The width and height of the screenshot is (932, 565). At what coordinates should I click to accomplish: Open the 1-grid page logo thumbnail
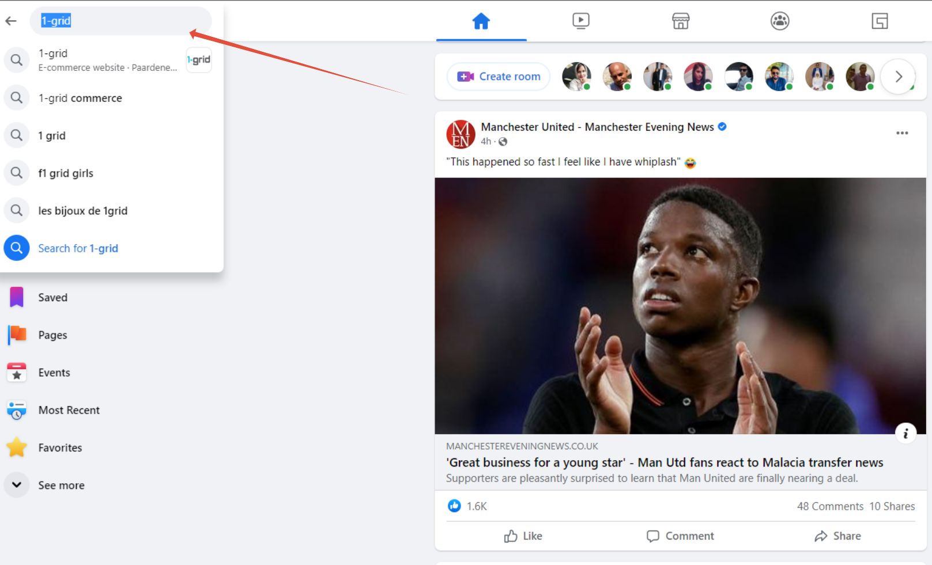(x=199, y=60)
